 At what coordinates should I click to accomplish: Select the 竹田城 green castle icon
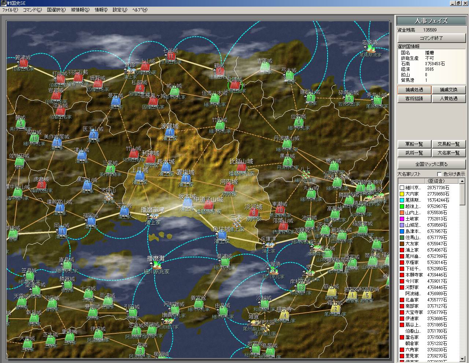tap(220, 126)
